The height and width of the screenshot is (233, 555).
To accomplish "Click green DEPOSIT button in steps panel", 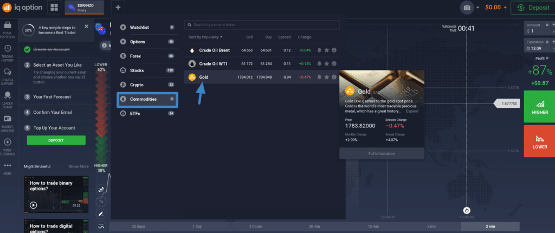I will pyautogui.click(x=56, y=140).
